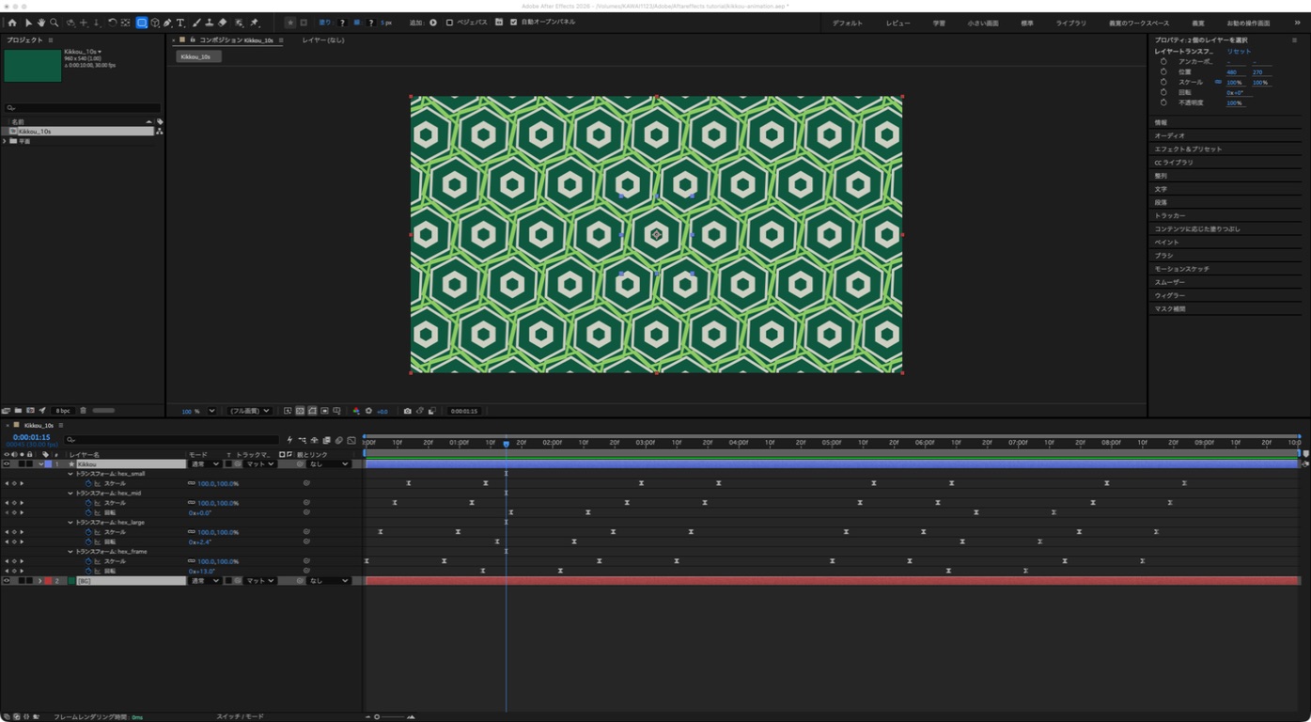Select the Eraser tool

(x=222, y=23)
